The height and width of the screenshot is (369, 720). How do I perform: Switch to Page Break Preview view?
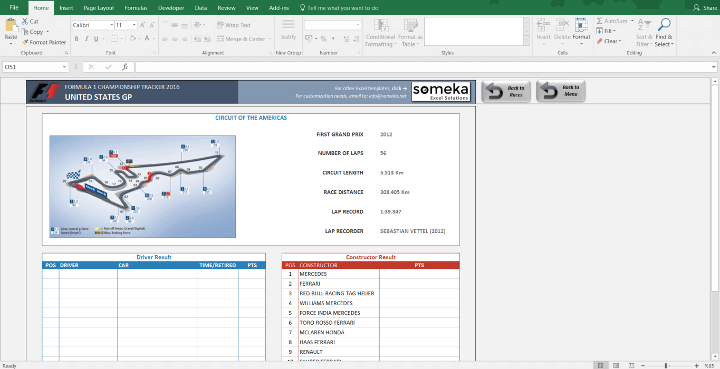point(630,365)
